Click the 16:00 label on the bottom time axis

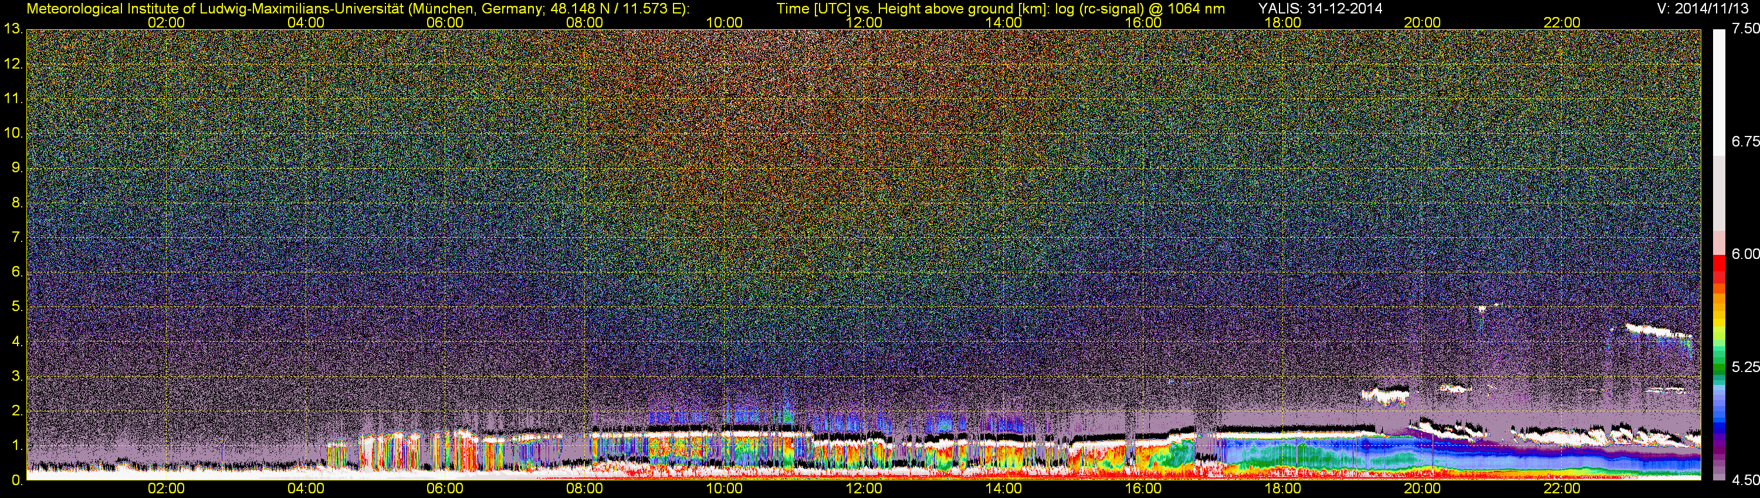pos(1143,489)
